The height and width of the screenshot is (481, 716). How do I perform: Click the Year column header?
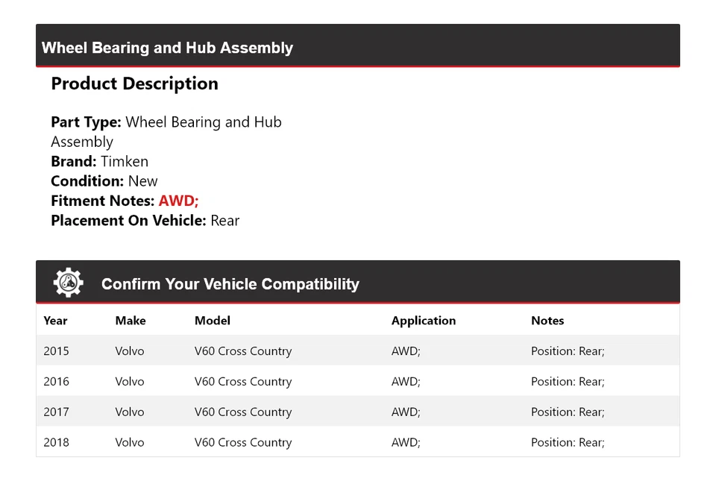point(55,321)
